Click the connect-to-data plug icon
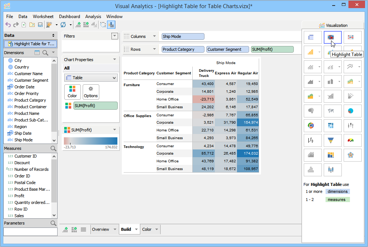The height and width of the screenshot is (247, 368). pyautogui.click(x=49, y=25)
